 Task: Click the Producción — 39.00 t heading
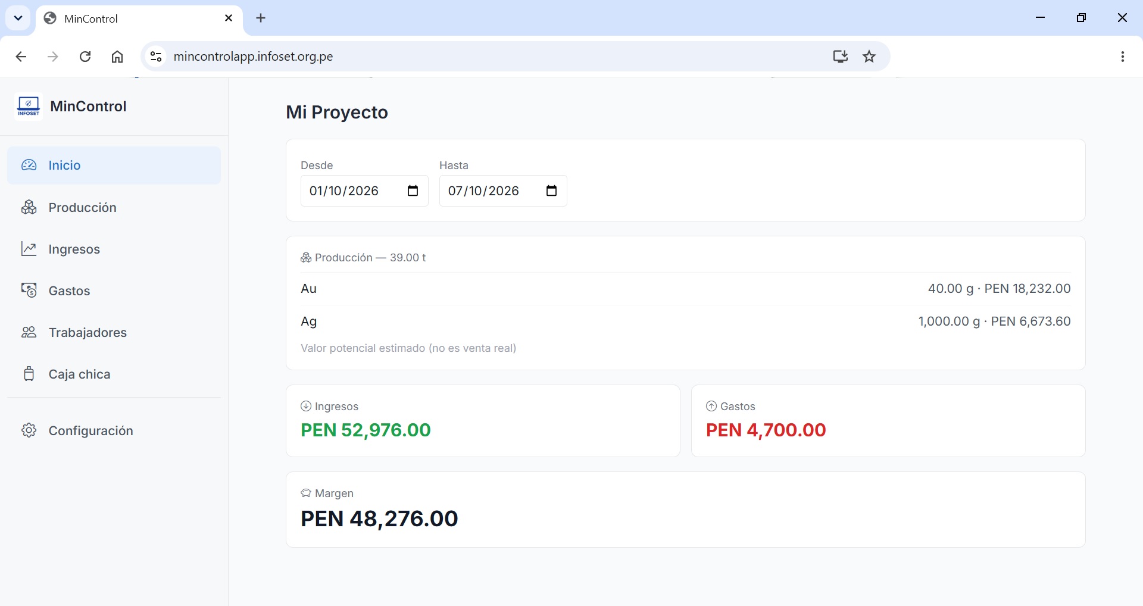coord(363,258)
